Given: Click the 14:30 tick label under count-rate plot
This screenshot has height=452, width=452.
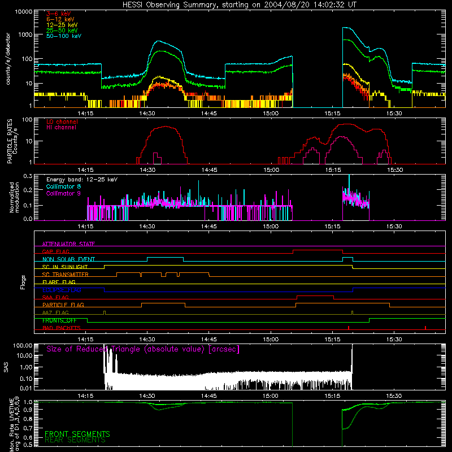Looking at the screenshot, I should (x=147, y=114).
